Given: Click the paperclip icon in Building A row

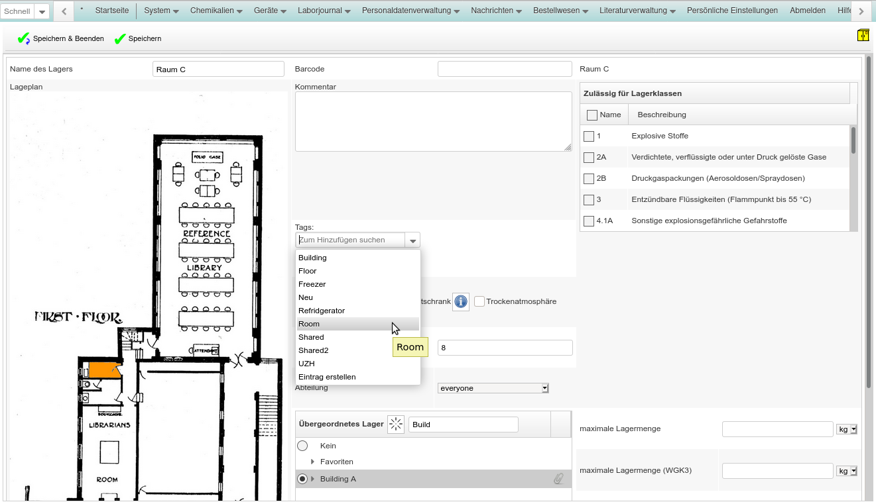Looking at the screenshot, I should 558,479.
